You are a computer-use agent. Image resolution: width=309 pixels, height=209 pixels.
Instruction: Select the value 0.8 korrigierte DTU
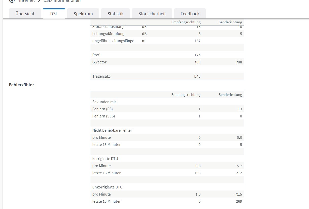pyautogui.click(x=198, y=166)
